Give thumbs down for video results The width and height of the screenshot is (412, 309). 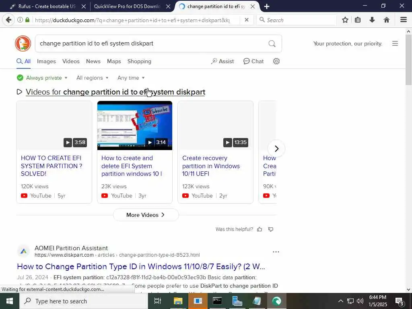pos(271,229)
